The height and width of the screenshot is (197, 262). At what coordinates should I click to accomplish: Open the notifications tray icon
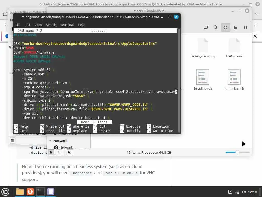(230, 192)
